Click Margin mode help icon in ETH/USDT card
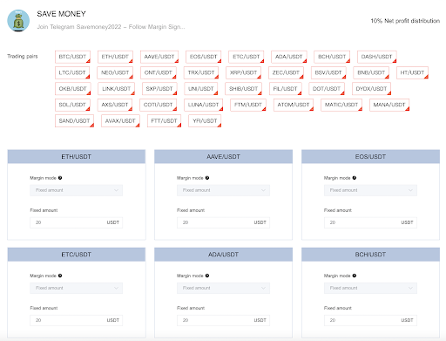Viewport: 446px width, 341px height. (60, 178)
